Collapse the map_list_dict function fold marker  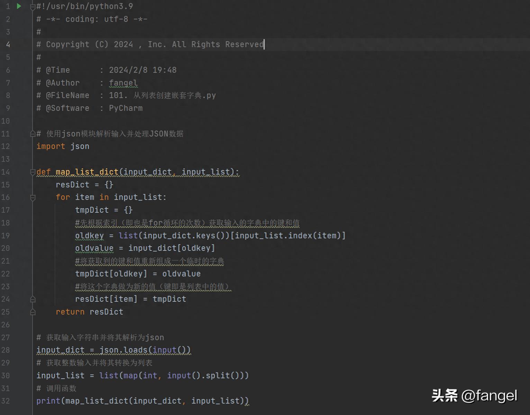click(x=33, y=172)
